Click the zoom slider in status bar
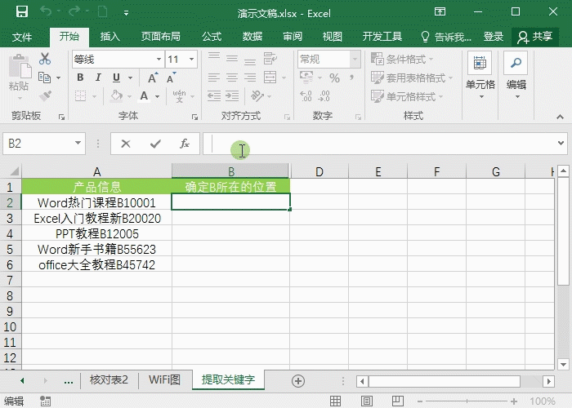The image size is (572, 408). [x=467, y=401]
